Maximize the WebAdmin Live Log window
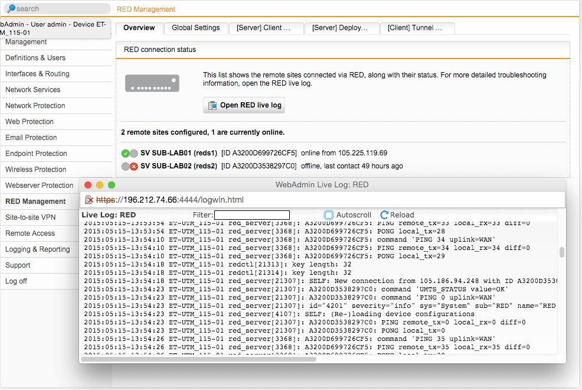The image size is (582, 390). 112,185
